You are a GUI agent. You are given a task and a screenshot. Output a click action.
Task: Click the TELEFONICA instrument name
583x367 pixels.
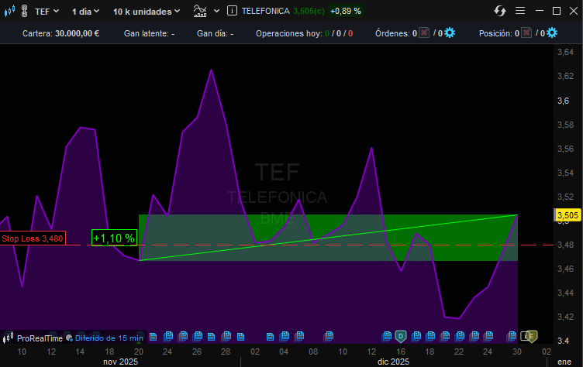(x=265, y=11)
